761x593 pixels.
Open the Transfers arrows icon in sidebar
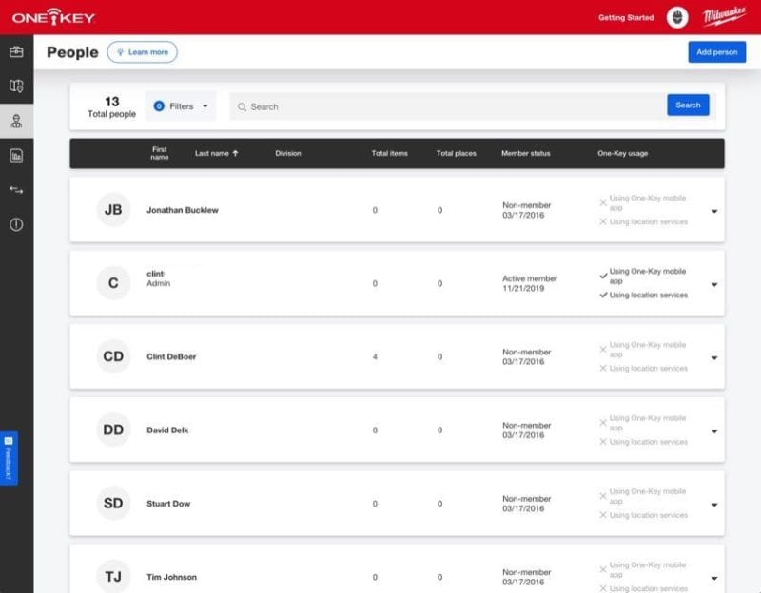(x=16, y=190)
